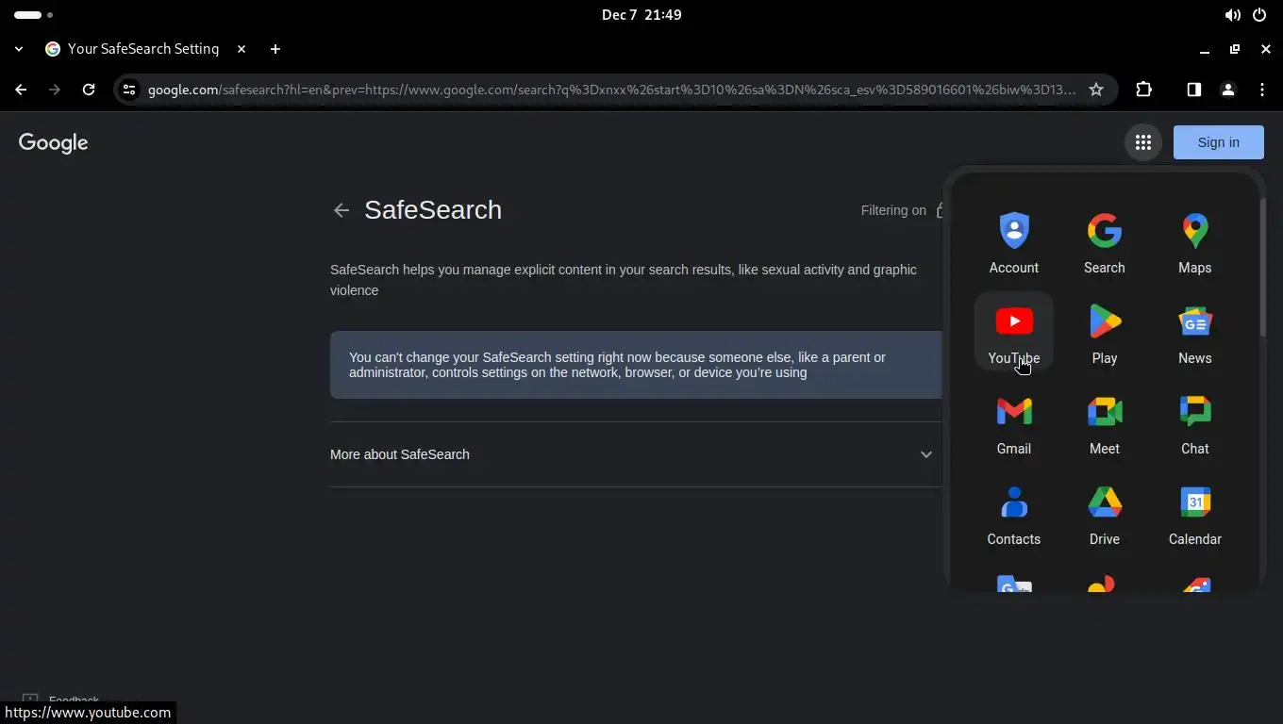Screen dimensions: 1283x724
Task: Expand More about SafeSearch section
Action: coord(632,454)
